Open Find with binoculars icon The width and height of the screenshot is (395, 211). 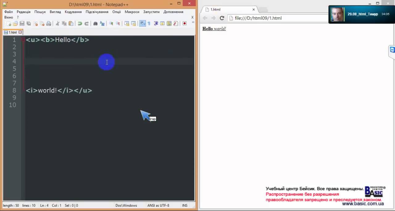tap(95, 23)
